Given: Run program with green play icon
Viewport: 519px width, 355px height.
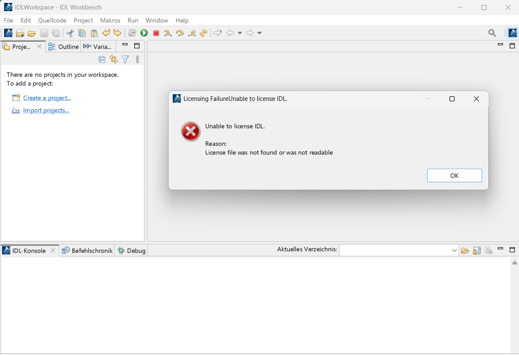Looking at the screenshot, I should (x=144, y=33).
